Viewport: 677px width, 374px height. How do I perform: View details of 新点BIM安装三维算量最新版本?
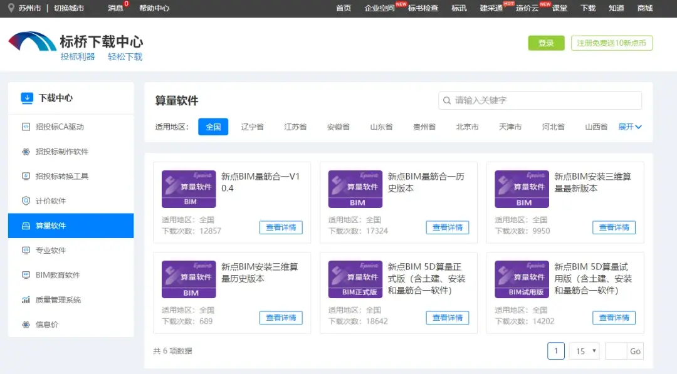(x=614, y=227)
